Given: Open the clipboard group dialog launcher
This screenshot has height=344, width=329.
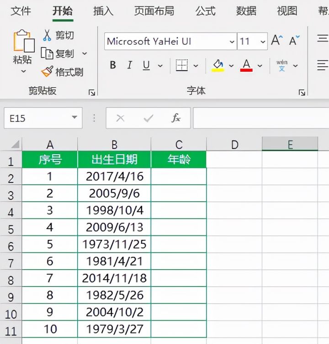Looking at the screenshot, I should pyautogui.click(x=92, y=93).
